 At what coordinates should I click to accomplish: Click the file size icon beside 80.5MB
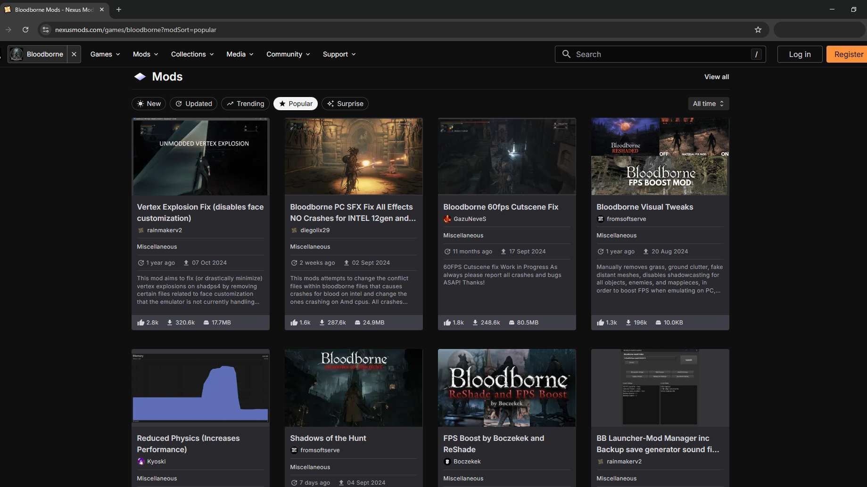point(512,323)
